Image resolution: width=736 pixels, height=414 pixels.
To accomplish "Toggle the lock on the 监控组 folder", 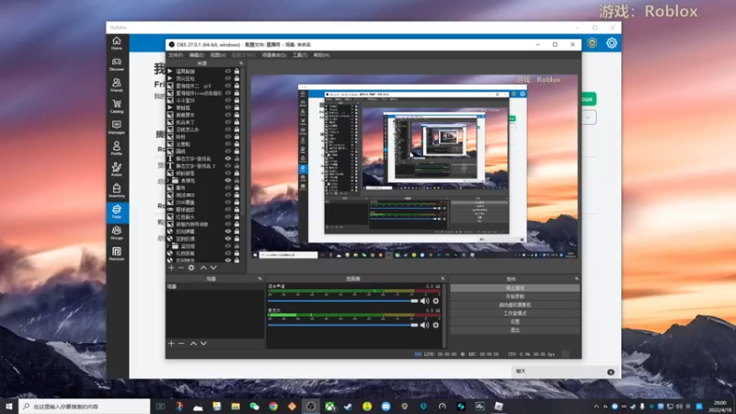I will [236, 246].
